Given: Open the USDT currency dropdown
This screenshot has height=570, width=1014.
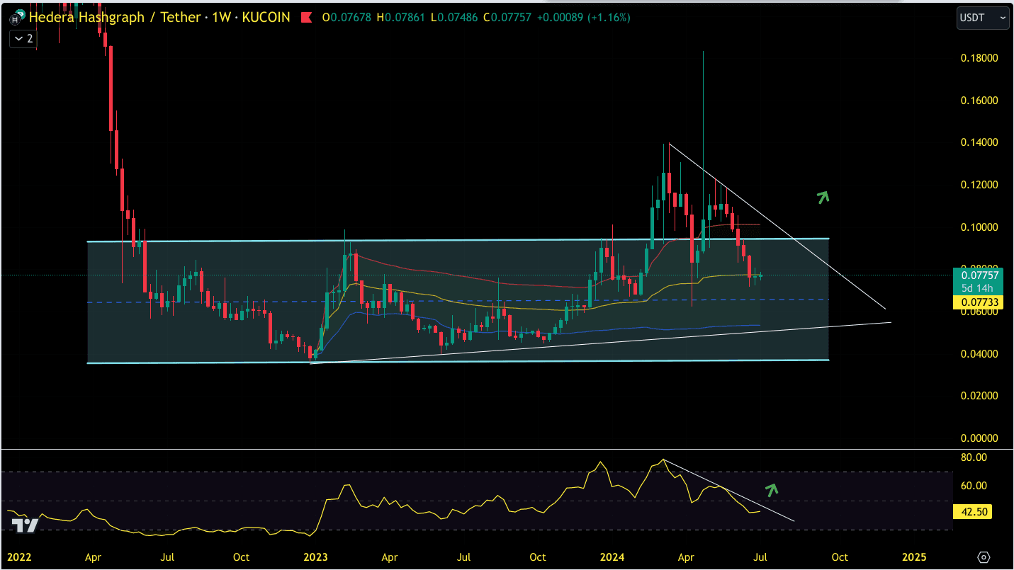Looking at the screenshot, I should point(983,18).
